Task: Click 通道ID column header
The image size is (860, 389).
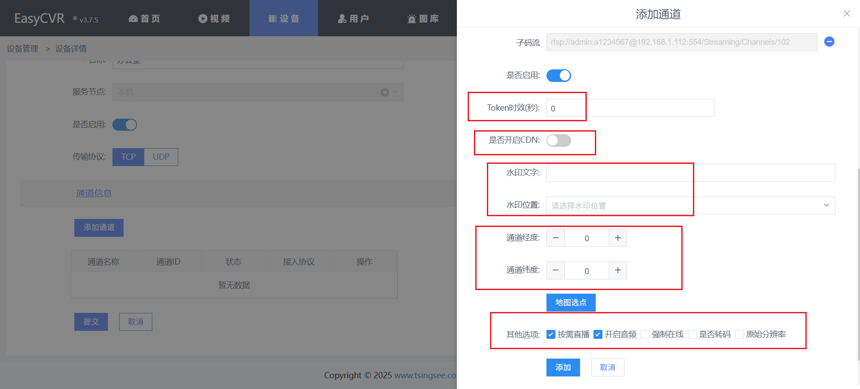Action: [168, 261]
